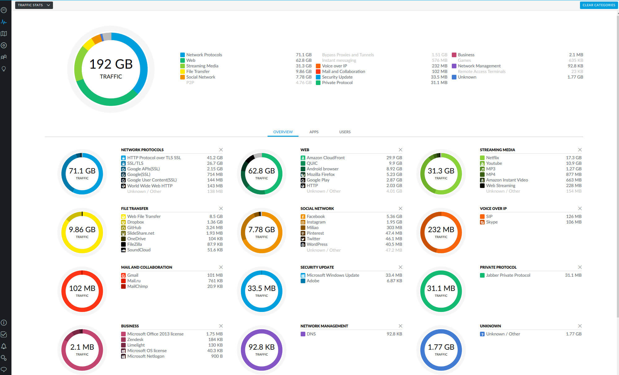The image size is (619, 375).
Task: Click the Instagram icon under Social Network
Action: [x=303, y=222]
